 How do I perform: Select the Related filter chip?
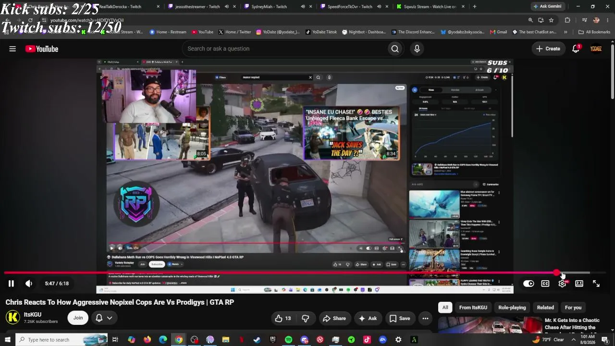click(x=545, y=308)
